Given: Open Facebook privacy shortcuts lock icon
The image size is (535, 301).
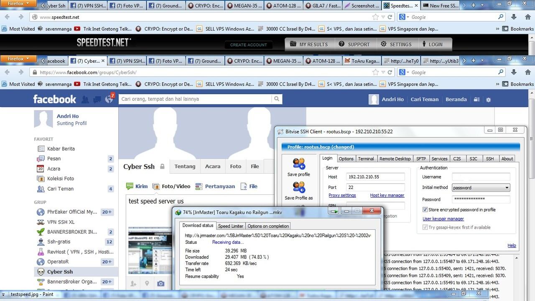Looking at the screenshot, I should [x=476, y=99].
